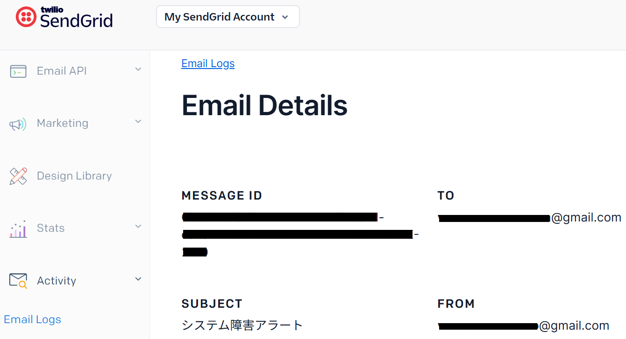The image size is (626, 339).
Task: Click the Activity envelope search icon
Action: click(18, 281)
